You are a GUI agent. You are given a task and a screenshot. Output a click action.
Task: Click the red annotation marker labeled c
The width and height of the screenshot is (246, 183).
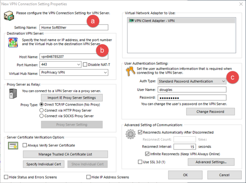[x=232, y=78]
